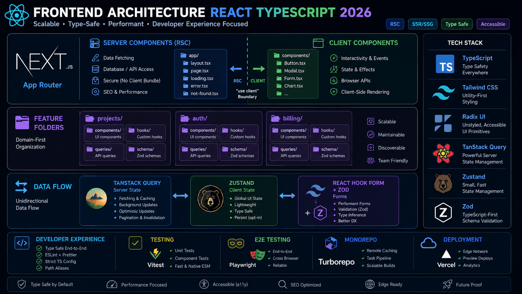Viewport: 522px width, 294px height.
Task: Select not-found.tsx in the app/ folder
Action: [x=201, y=93]
